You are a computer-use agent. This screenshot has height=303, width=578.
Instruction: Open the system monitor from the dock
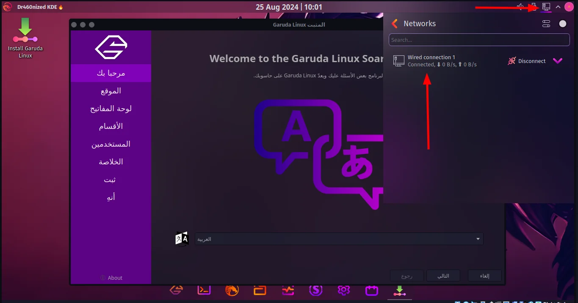point(288,290)
